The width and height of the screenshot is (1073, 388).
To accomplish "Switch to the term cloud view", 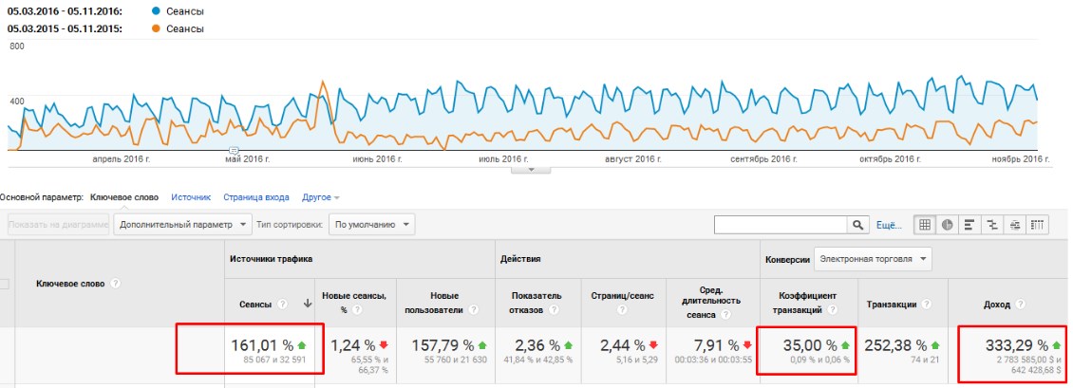I will point(1015,225).
